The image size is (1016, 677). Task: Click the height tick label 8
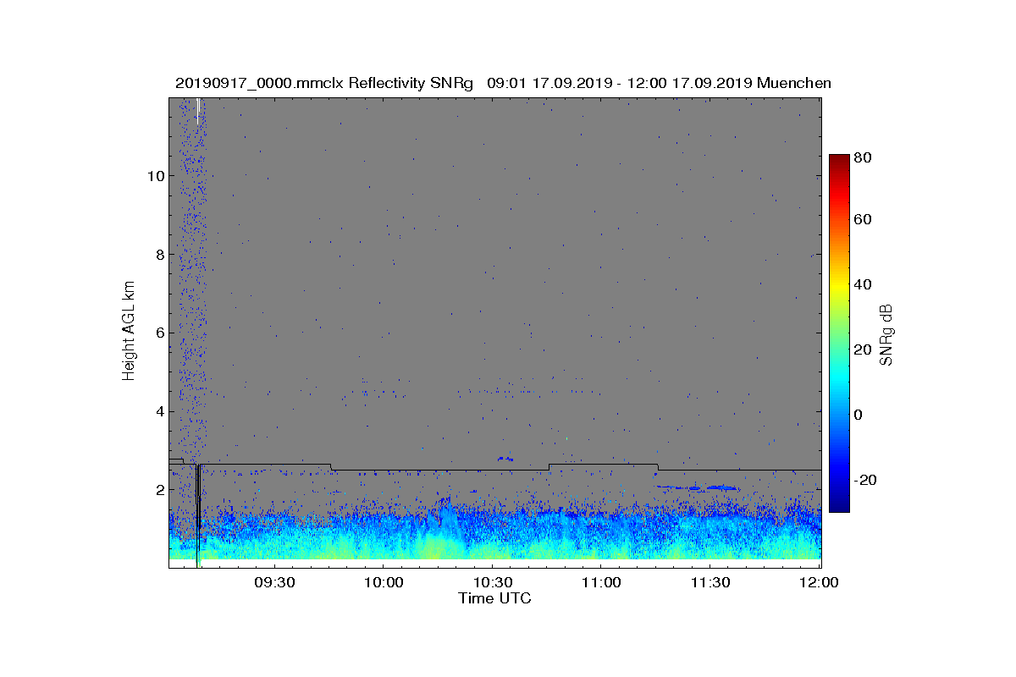158,254
